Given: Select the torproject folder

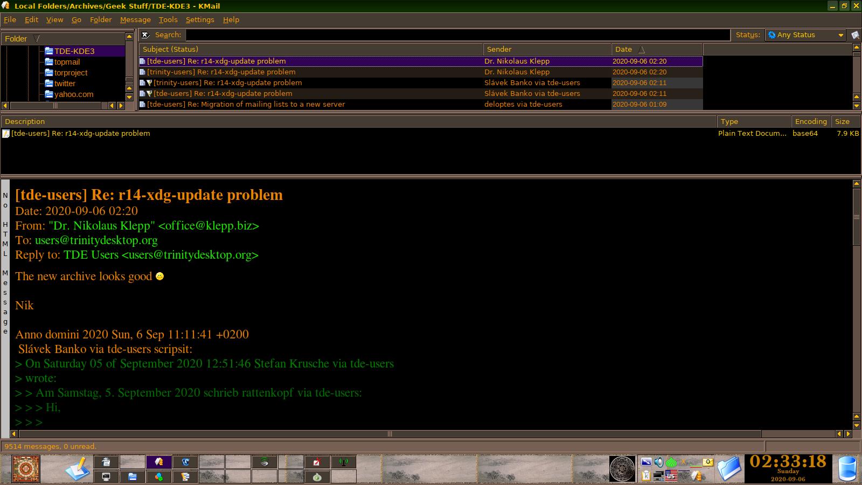Looking at the screenshot, I should point(71,73).
